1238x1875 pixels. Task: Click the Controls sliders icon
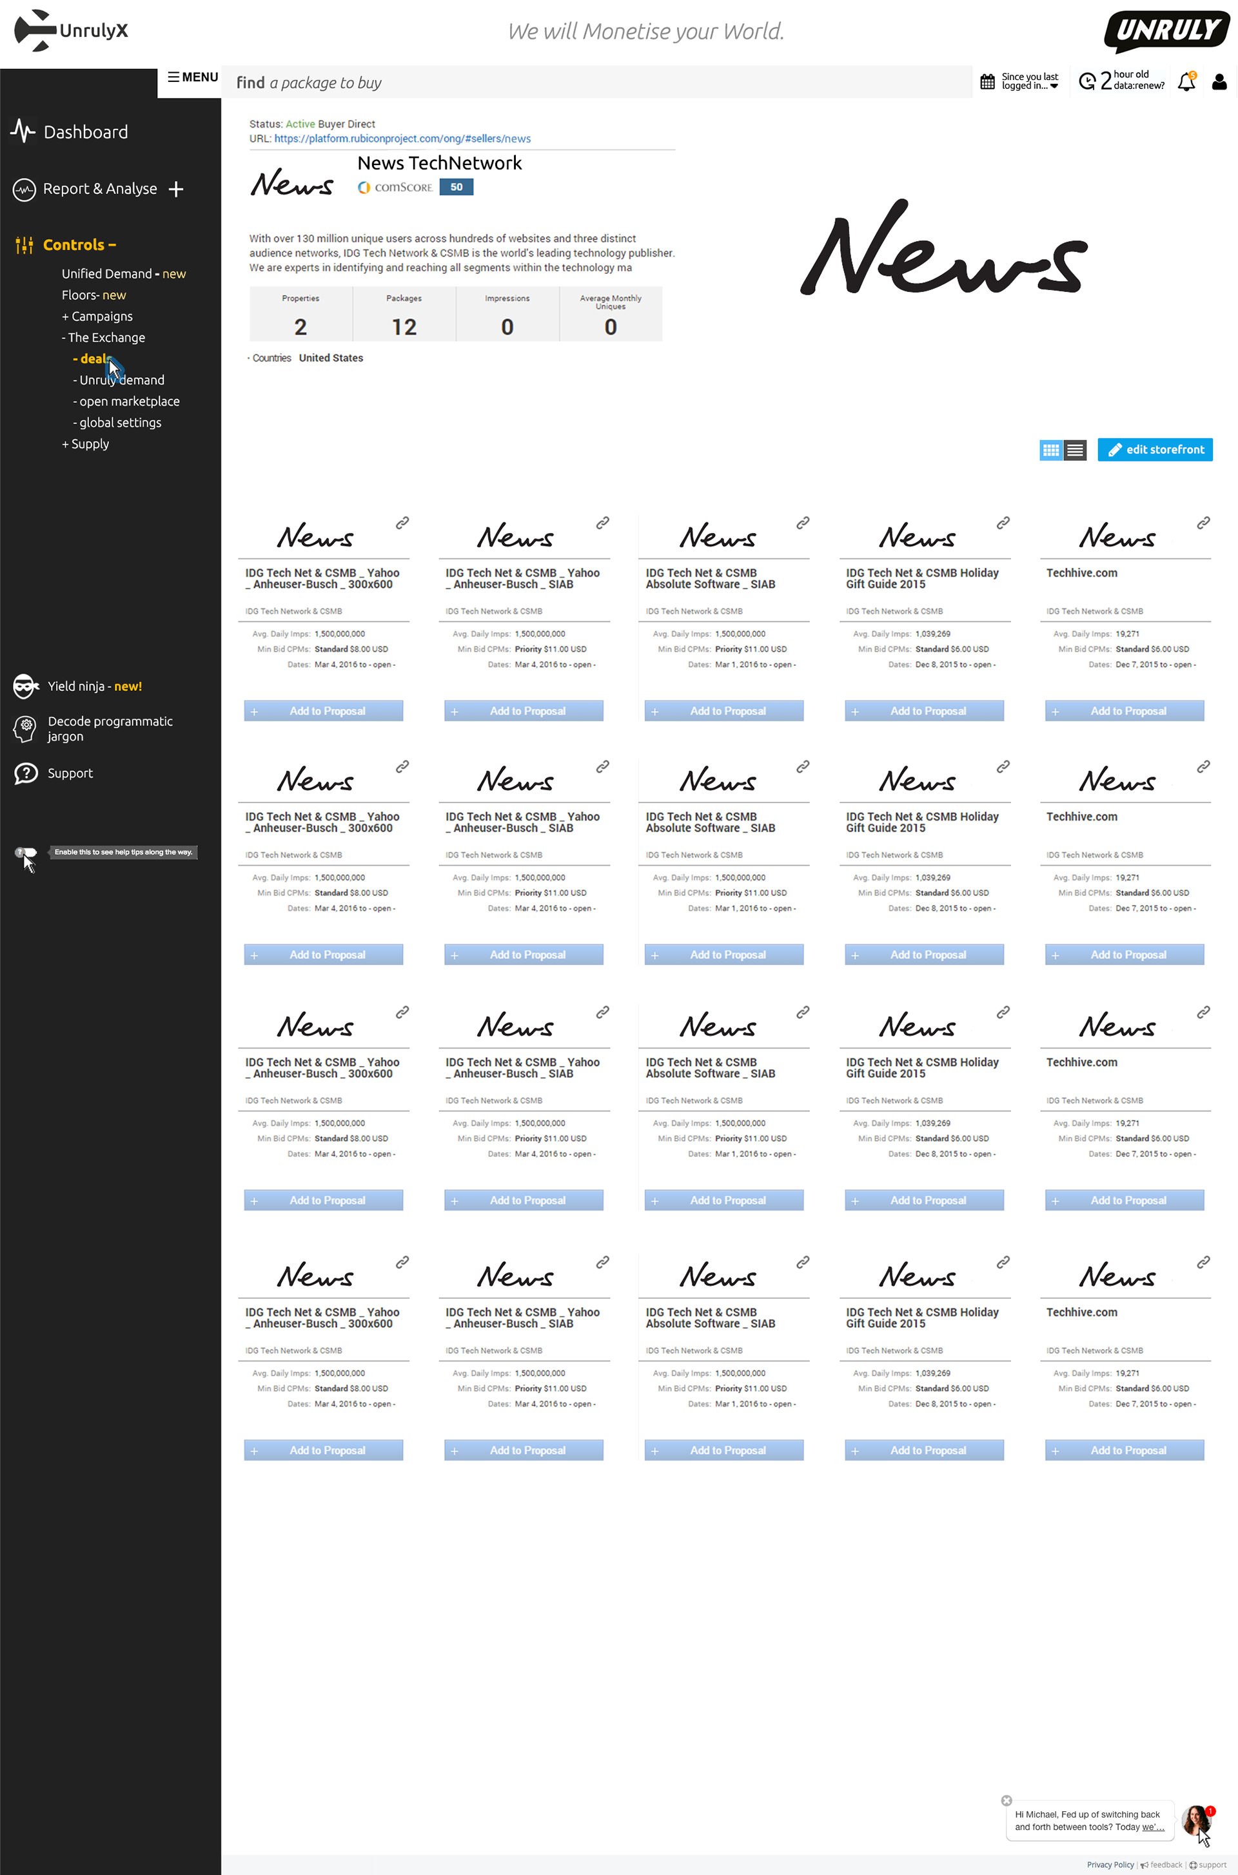(25, 245)
